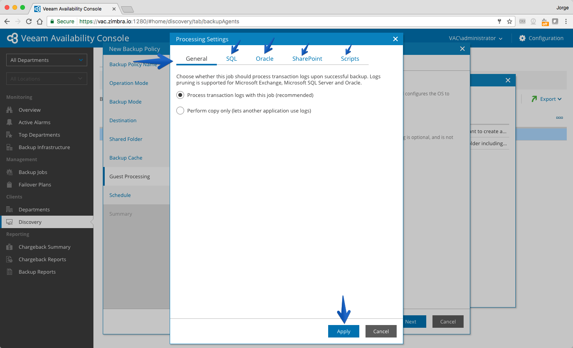This screenshot has width=573, height=348.
Task: Open the Chrome three-dot menu
Action: (x=566, y=21)
